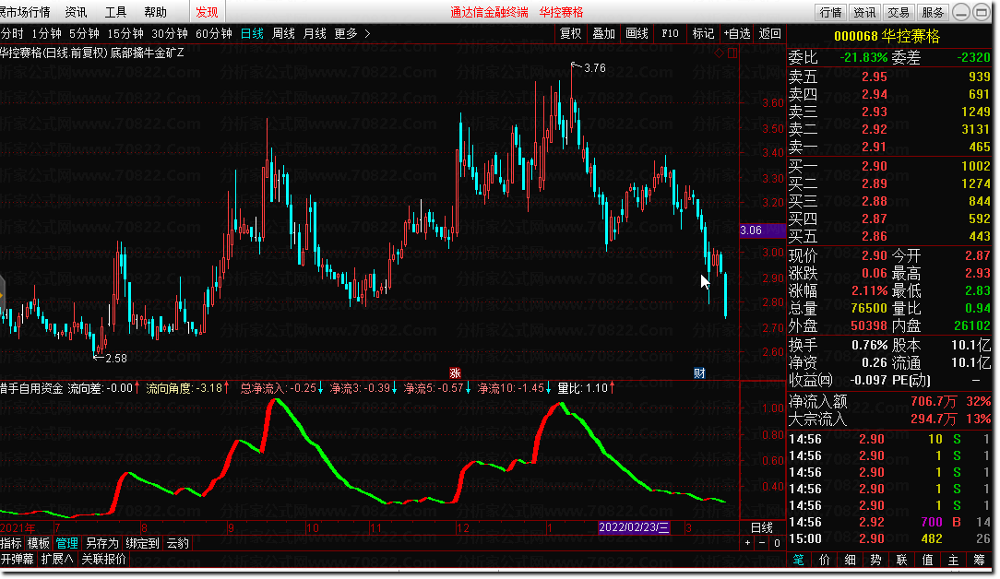The image size is (1000, 579).
Task: Click the up arrow after 流向差 value
Action: click(x=137, y=388)
